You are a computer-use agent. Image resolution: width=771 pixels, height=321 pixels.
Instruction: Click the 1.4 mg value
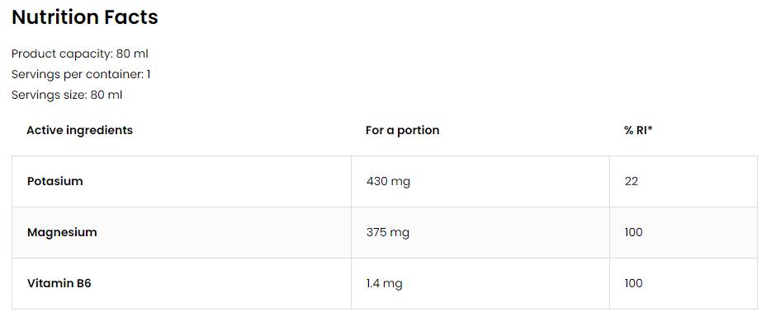coord(384,283)
